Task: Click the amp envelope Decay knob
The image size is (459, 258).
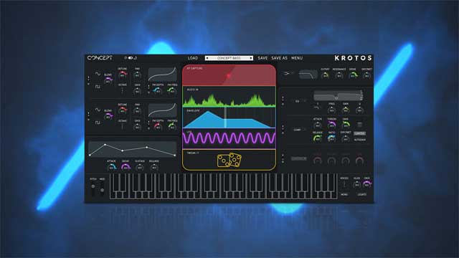Action: click(x=126, y=167)
